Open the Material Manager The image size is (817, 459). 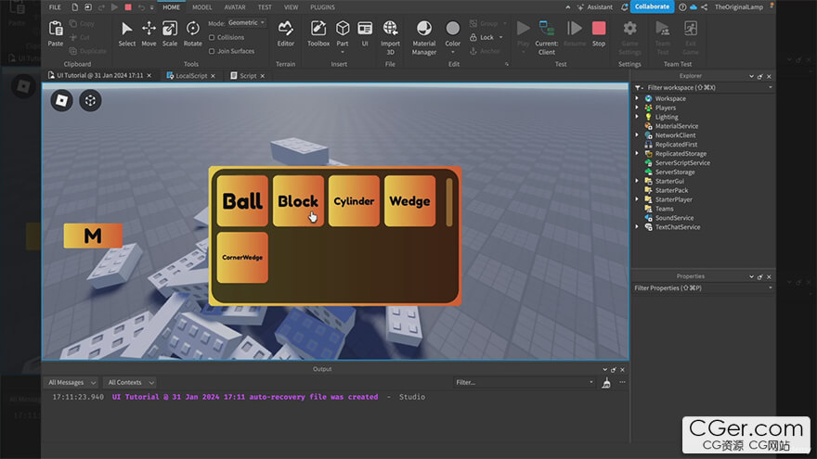pyautogui.click(x=424, y=37)
